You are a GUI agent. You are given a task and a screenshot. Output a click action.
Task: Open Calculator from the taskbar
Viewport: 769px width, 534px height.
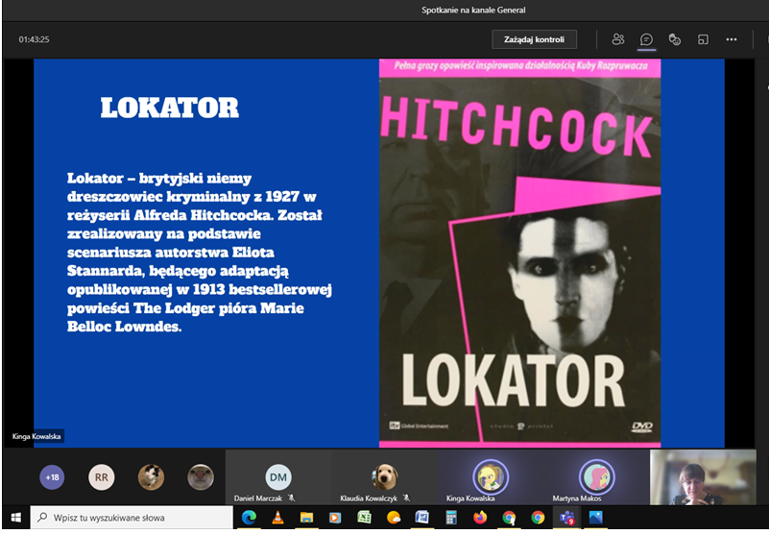[451, 518]
